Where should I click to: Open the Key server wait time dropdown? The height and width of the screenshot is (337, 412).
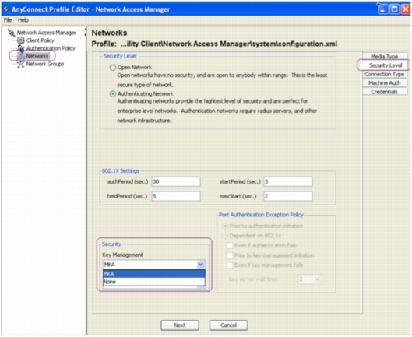click(x=318, y=279)
